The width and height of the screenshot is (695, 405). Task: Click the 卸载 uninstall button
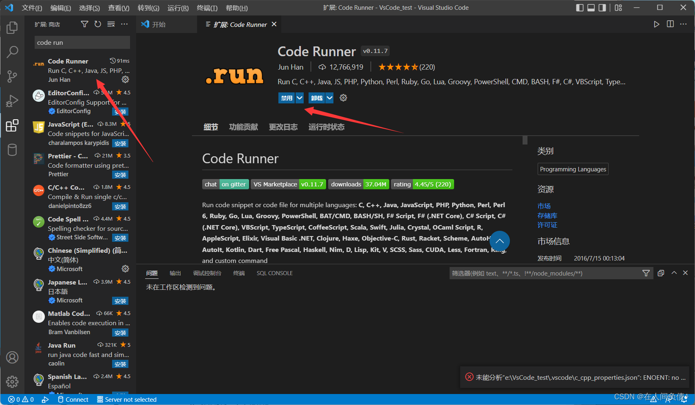[317, 98]
